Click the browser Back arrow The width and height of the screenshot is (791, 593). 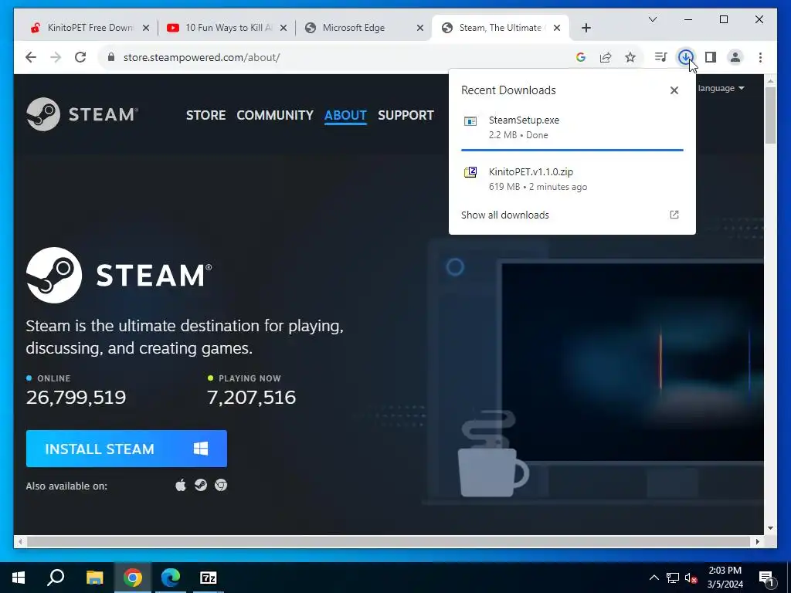pos(31,57)
